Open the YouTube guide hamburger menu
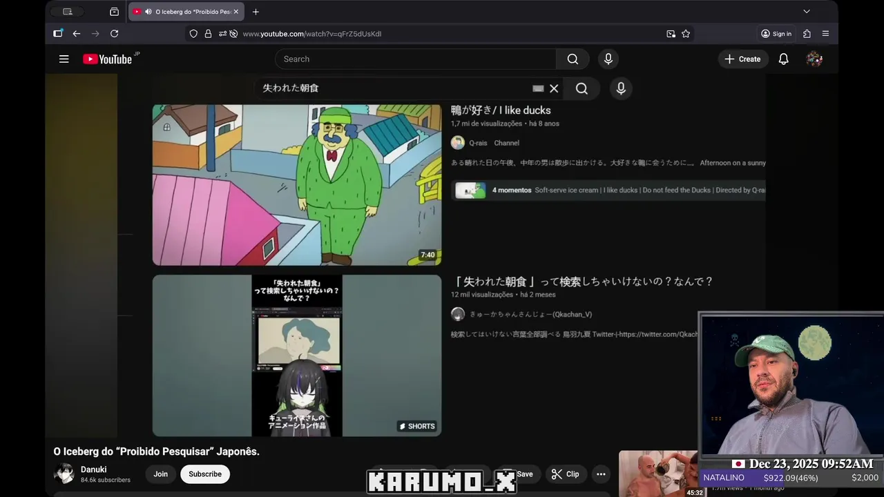884x497 pixels. [x=64, y=59]
